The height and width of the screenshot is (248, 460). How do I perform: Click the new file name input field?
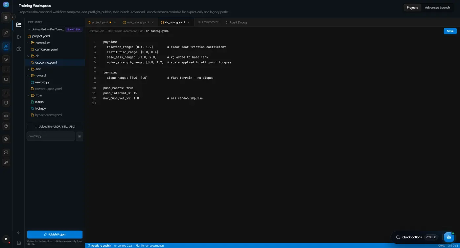coord(51,136)
